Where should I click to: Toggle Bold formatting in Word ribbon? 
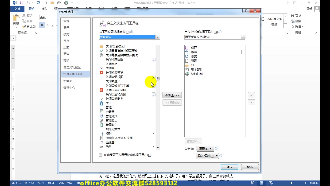point(42,25)
